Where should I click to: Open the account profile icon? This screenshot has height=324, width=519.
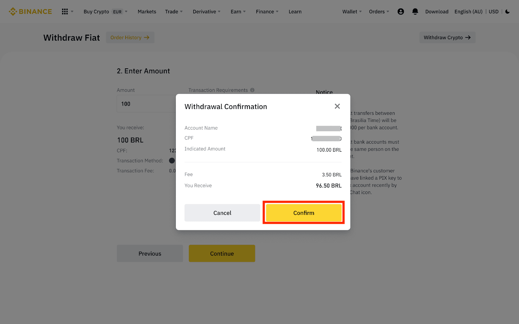tap(401, 12)
